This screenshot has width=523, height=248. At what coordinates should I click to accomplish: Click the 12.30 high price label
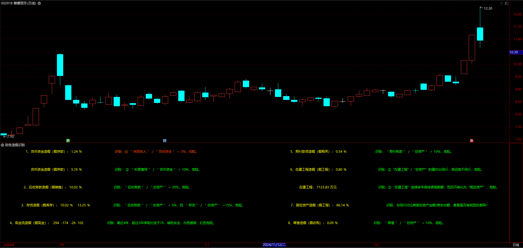pos(488,8)
